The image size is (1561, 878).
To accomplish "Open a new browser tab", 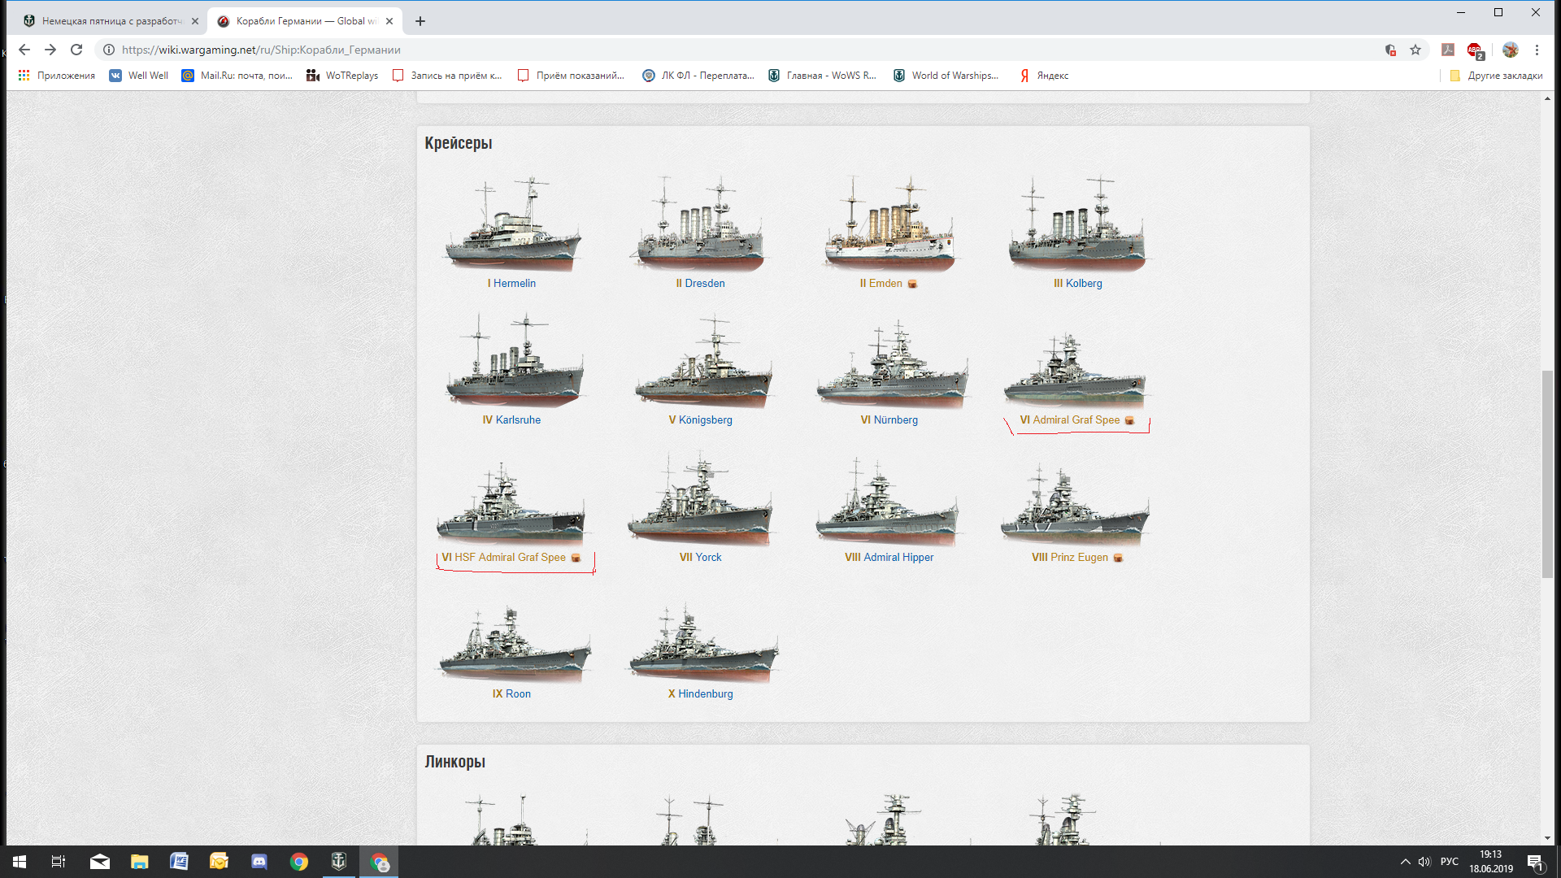I will click(420, 21).
